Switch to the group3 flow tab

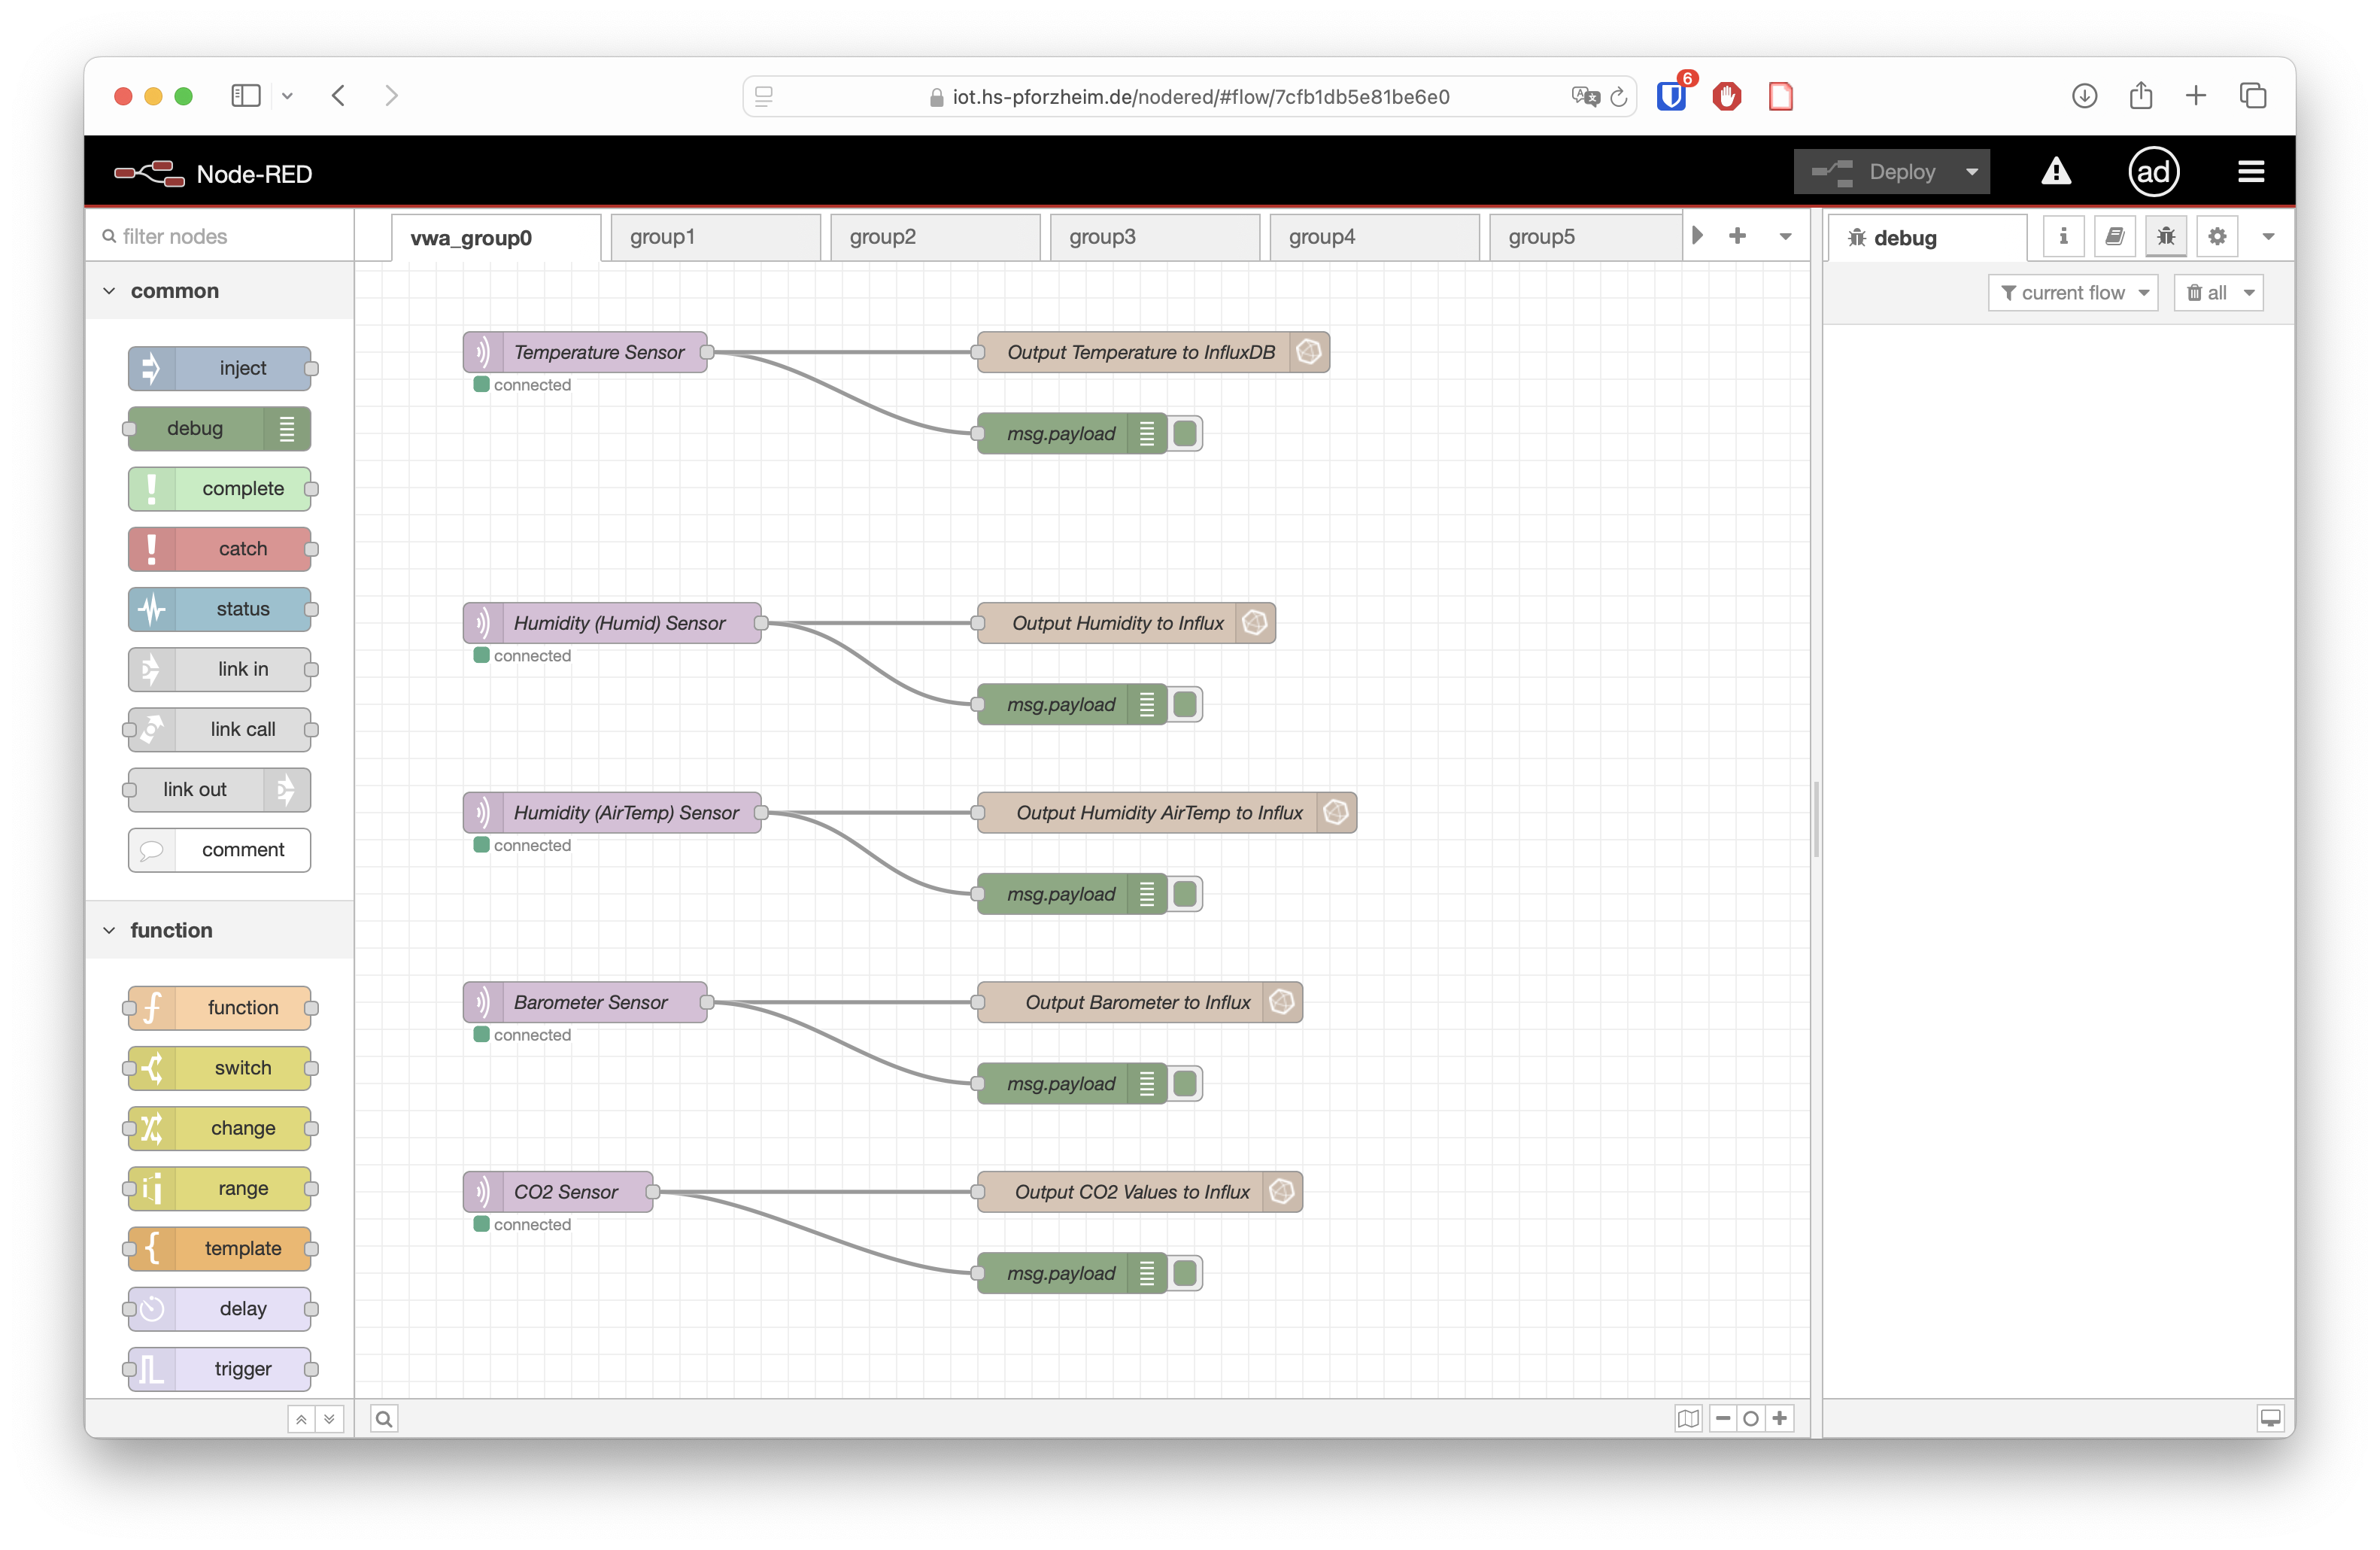pos(1101,237)
